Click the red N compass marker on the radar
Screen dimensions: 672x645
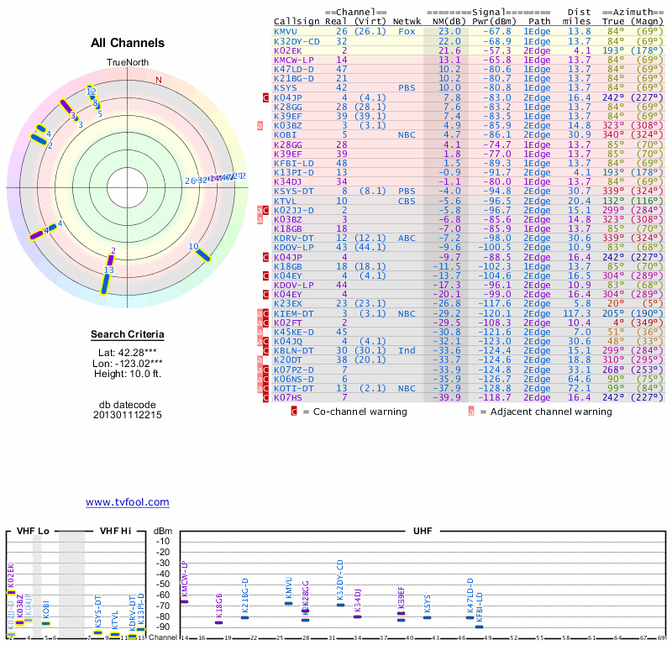coord(158,81)
